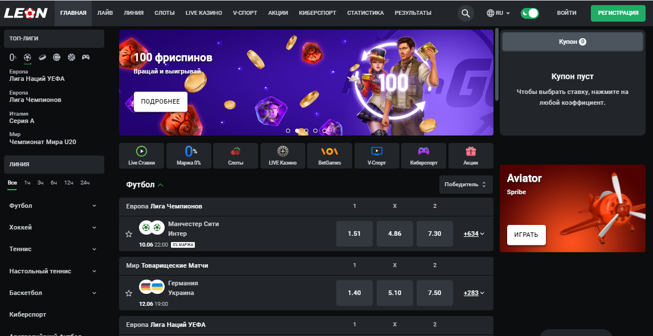This screenshot has height=336, width=653.
Task: Open the Слоты cherry tile
Action: pos(236,155)
